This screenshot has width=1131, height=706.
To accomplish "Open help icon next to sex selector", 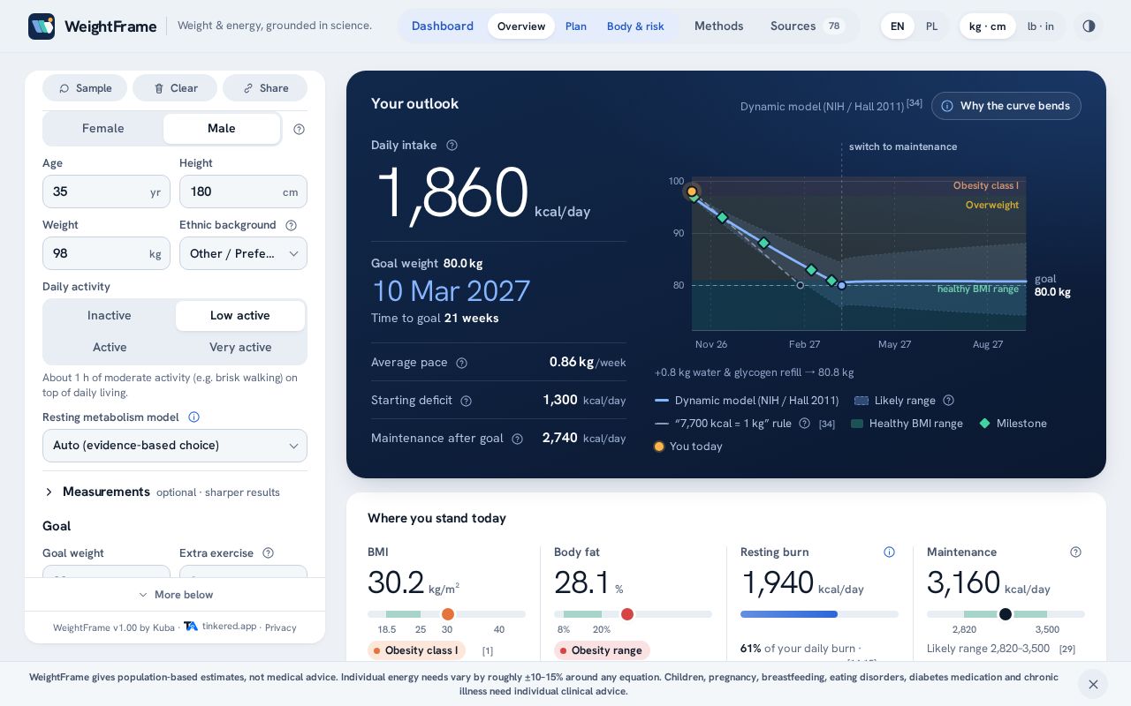I will coord(299,129).
